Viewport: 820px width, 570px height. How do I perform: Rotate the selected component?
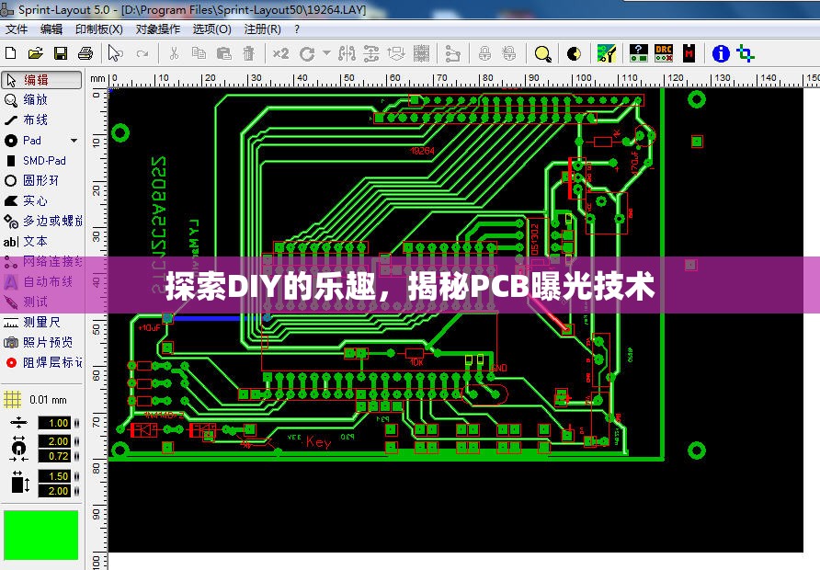307,54
